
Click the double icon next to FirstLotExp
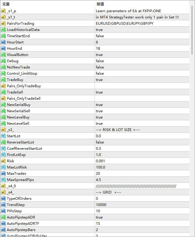tap(3, 155)
